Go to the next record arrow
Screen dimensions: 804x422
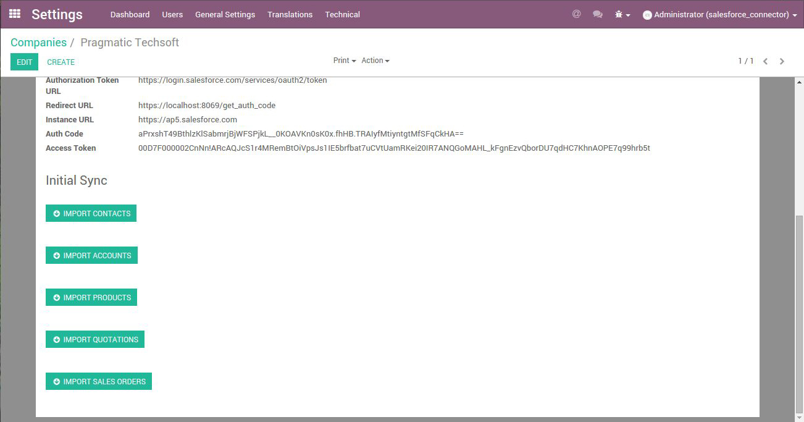782,61
